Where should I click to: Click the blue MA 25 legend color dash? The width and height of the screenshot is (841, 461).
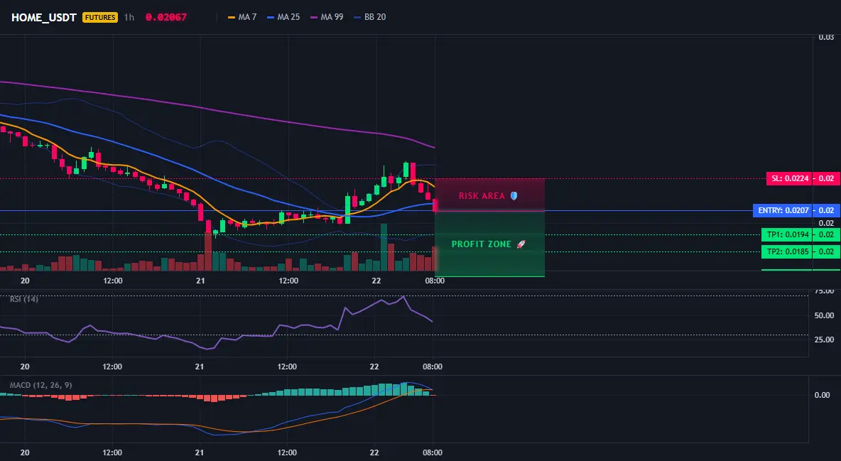coord(271,17)
